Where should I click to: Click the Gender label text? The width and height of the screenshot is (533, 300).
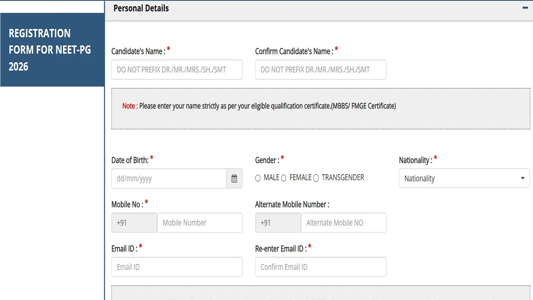pos(267,160)
